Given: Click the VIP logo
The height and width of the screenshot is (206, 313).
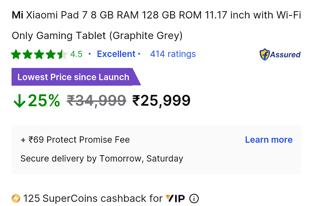Looking at the screenshot, I should [175, 198].
